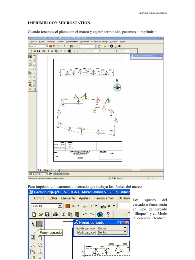The width and height of the screenshot is (195, 260).
Task: Open Herramientas menu in lower window
Action: pos(104,198)
